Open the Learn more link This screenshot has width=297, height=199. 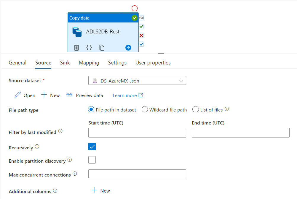pyautogui.click(x=124, y=96)
